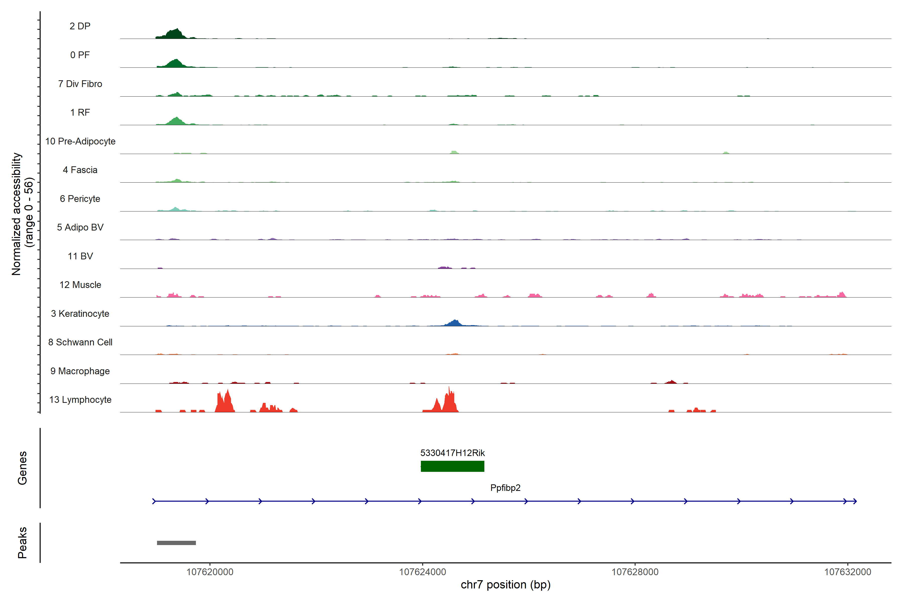The width and height of the screenshot is (903, 602).
Task: Click the 7 Div Fibro track label
Action: point(80,84)
